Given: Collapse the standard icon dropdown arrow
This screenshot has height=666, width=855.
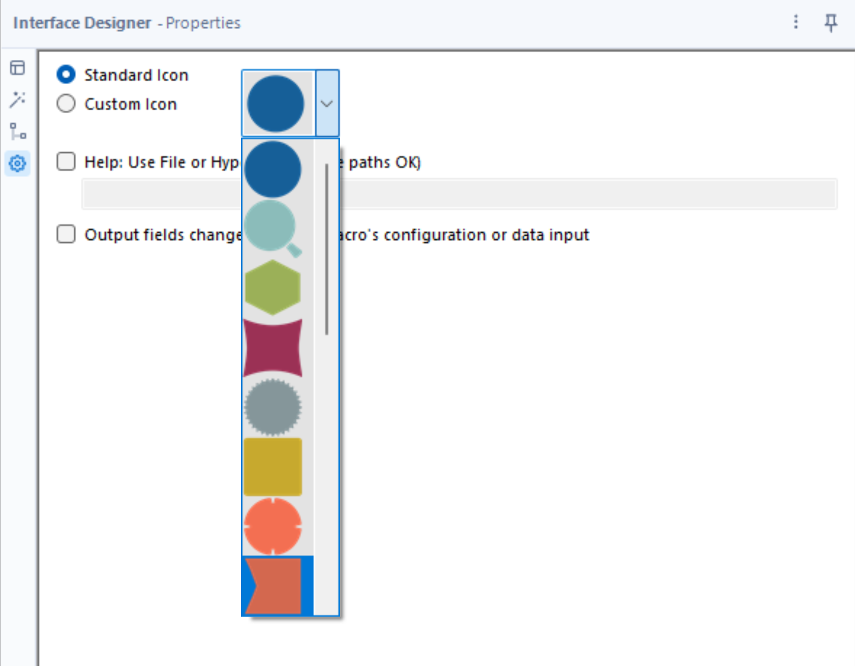Looking at the screenshot, I should coord(327,103).
